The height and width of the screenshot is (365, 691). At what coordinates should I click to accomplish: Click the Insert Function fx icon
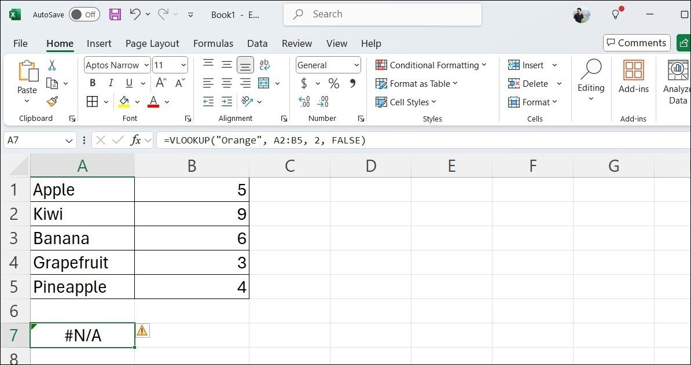coord(136,140)
